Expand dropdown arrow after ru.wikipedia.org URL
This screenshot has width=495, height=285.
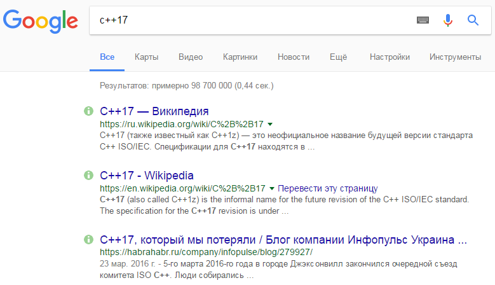tap(270, 124)
